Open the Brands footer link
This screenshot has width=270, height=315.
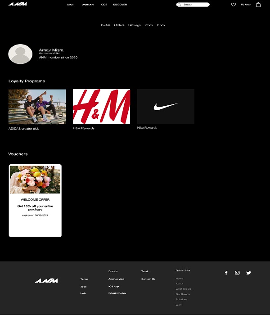click(x=113, y=271)
